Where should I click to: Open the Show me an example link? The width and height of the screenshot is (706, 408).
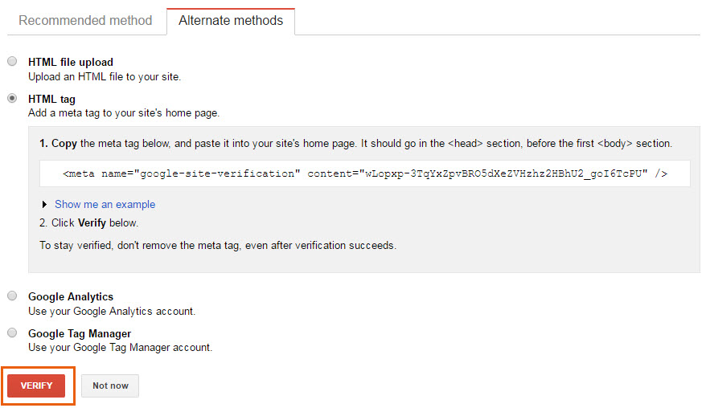[x=105, y=204]
